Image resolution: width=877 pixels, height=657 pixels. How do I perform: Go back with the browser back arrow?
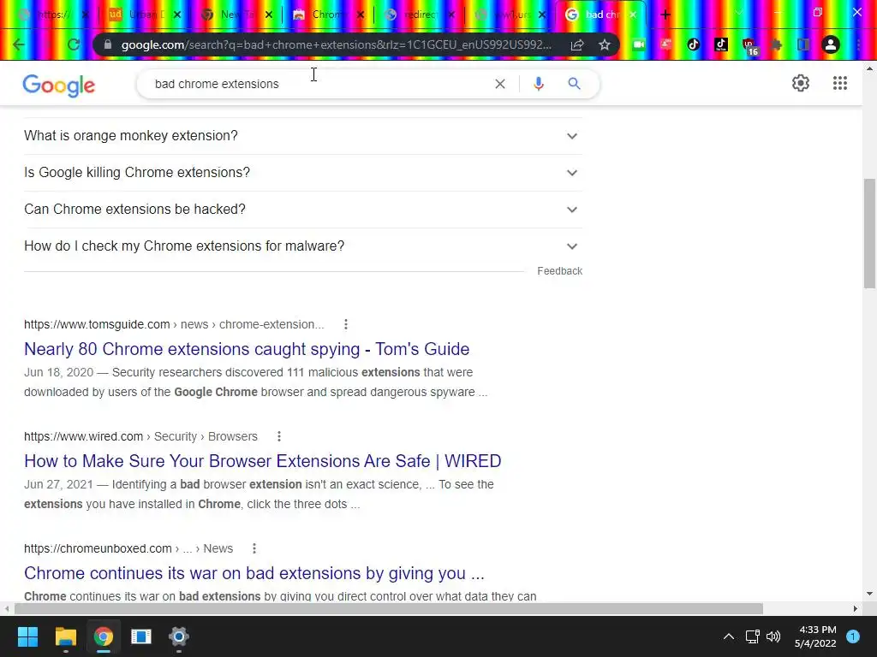(19, 44)
